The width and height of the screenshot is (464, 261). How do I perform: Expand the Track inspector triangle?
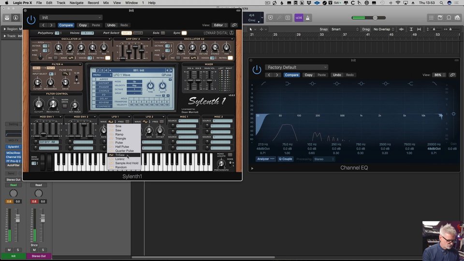[x=5, y=36]
